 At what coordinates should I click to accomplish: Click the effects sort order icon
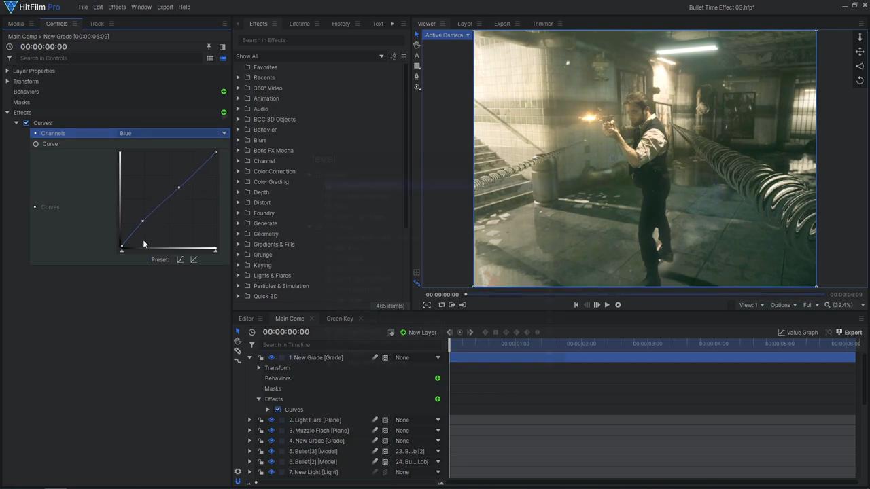[x=393, y=56]
